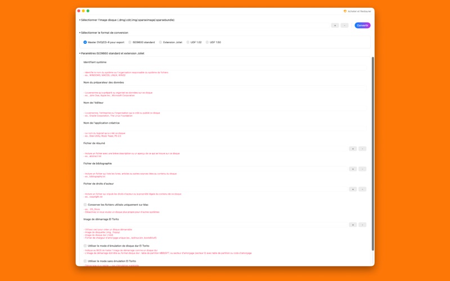Open Acheter et Restaurer
Screen dimensions: 450x281
coord(359,11)
